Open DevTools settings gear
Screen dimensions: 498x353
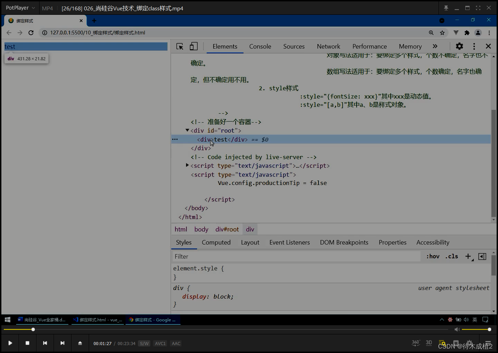459,46
